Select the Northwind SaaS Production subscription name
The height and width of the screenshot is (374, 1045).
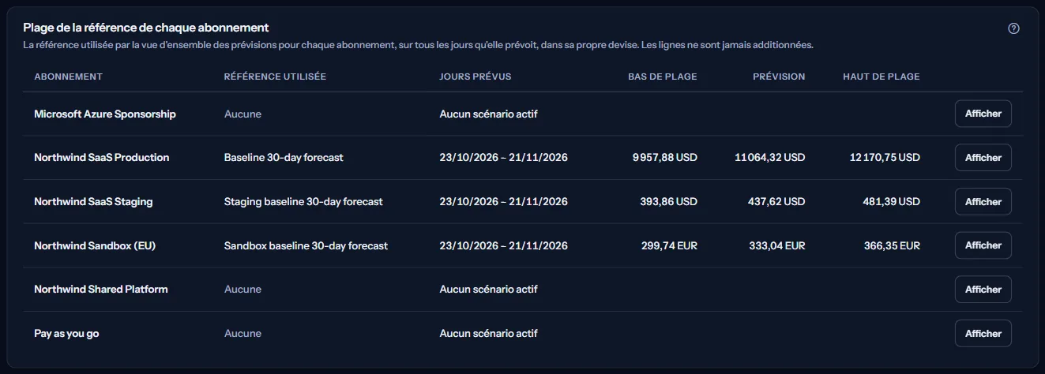point(102,158)
